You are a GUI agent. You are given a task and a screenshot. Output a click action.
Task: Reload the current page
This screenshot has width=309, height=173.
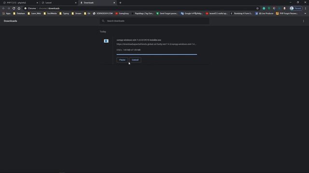point(14,9)
